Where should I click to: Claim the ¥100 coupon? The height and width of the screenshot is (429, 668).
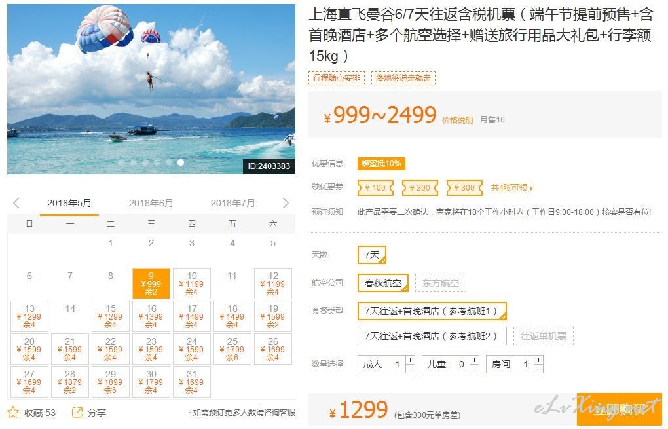click(375, 187)
